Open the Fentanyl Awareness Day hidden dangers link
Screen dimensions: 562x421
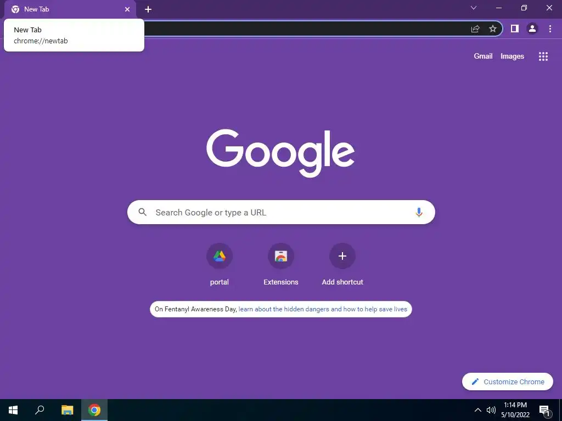[x=323, y=309]
